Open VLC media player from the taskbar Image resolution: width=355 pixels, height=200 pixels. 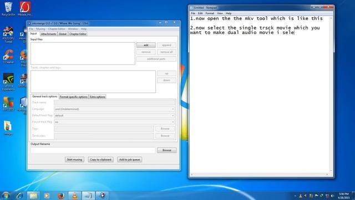(75, 196)
